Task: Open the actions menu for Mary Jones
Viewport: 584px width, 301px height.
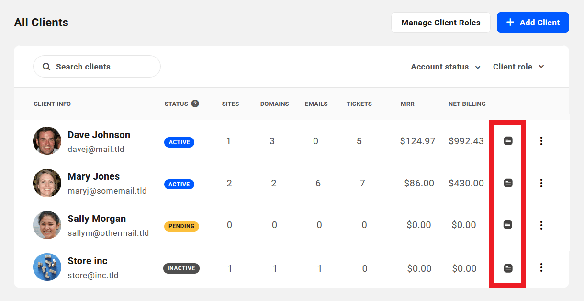Action: tap(541, 183)
